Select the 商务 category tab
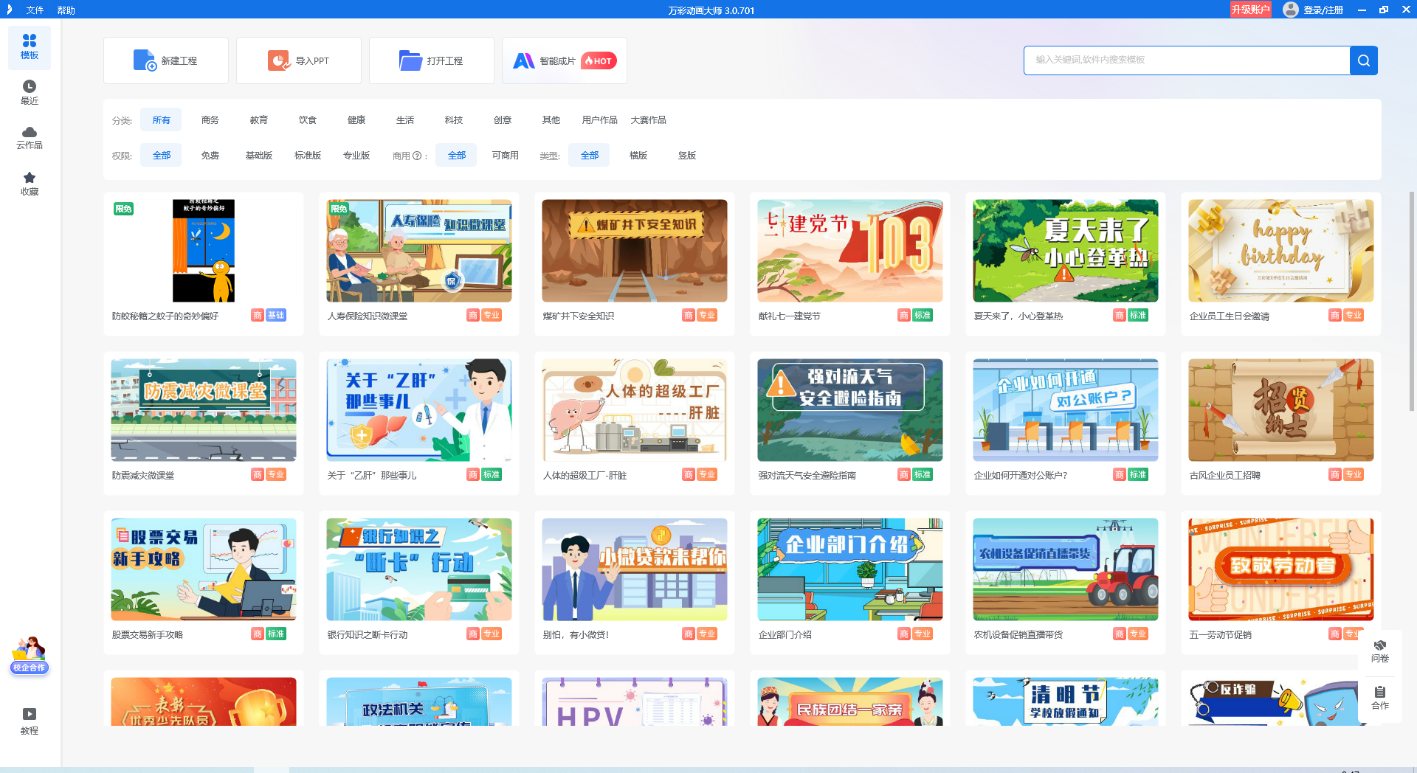Viewport: 1417px width, 773px height. tap(210, 119)
